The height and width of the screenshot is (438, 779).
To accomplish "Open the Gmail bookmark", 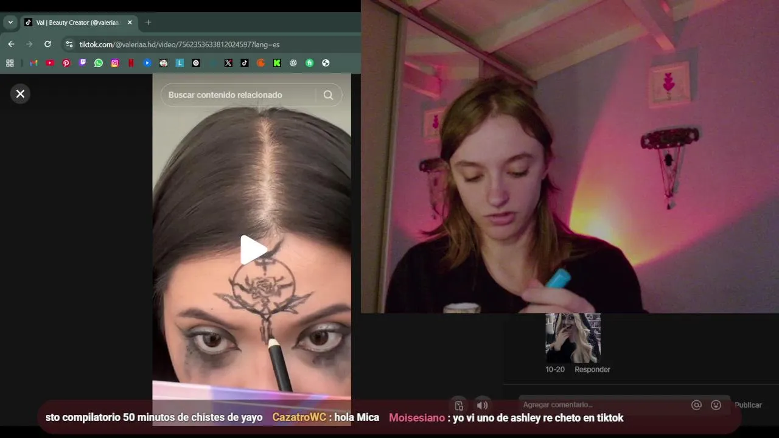I will coord(33,63).
